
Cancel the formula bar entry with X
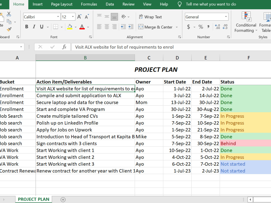click(40, 47)
